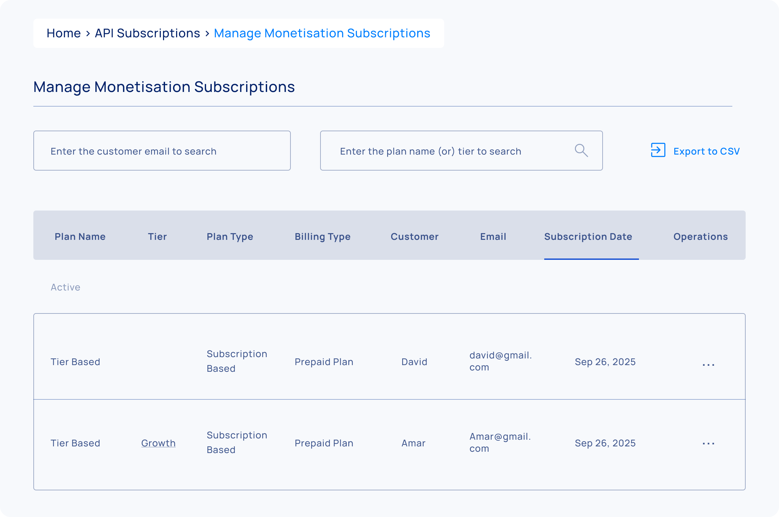Open Amar's row three-dot operations menu
779x517 pixels.
point(708,443)
